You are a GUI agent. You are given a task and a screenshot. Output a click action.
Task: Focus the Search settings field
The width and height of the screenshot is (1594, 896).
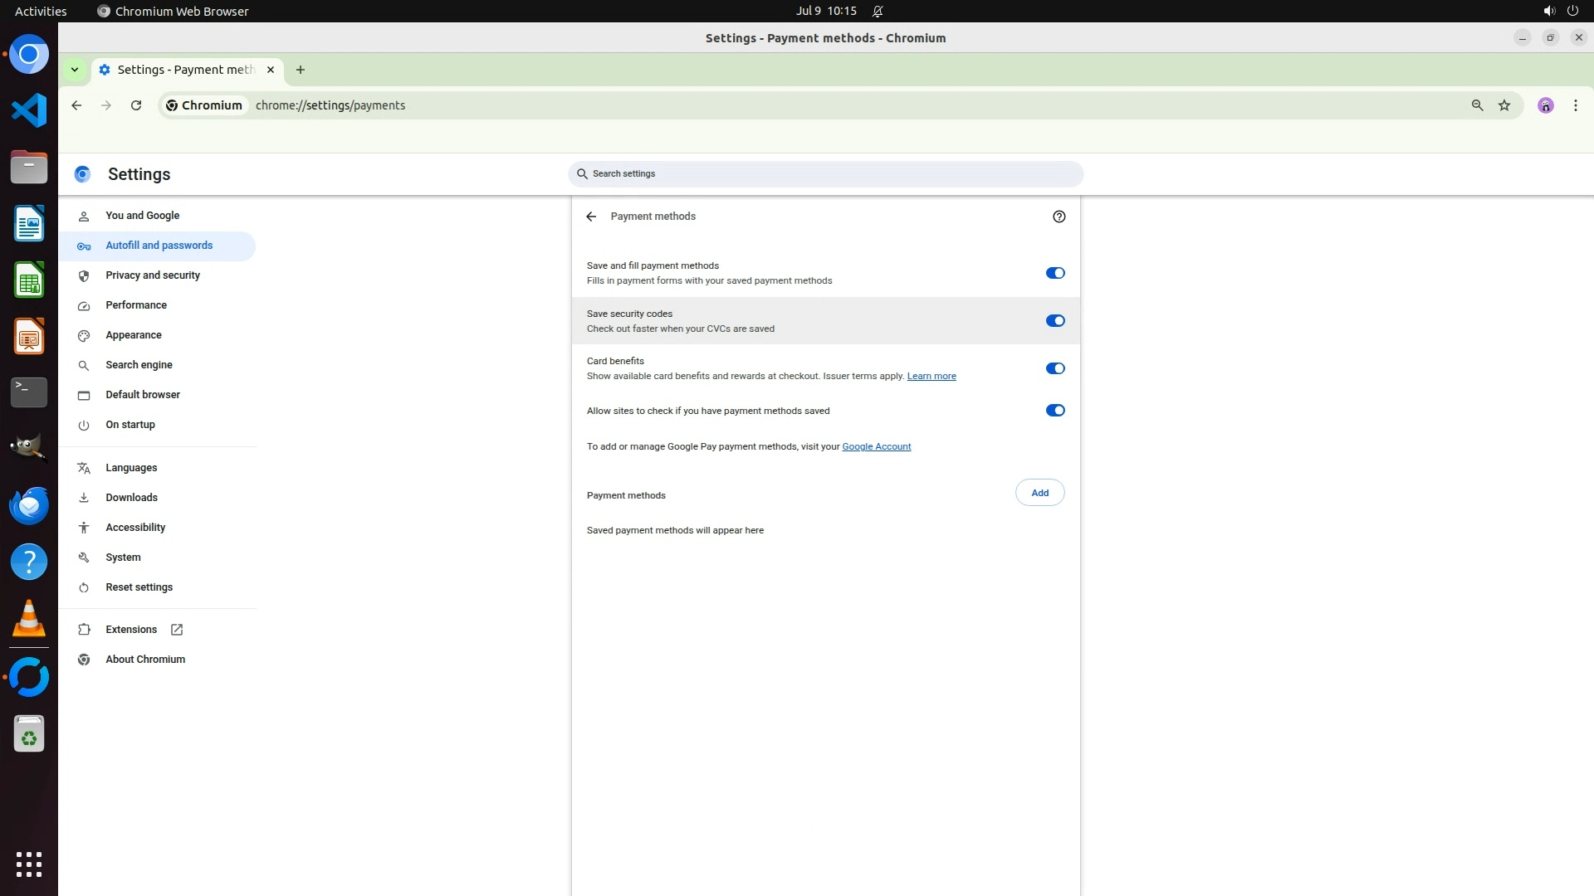(x=826, y=173)
